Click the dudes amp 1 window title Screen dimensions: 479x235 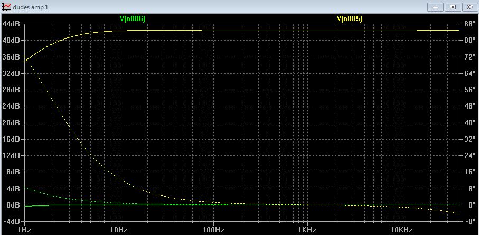(x=31, y=7)
